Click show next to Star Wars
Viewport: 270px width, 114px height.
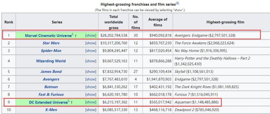point(91,43)
